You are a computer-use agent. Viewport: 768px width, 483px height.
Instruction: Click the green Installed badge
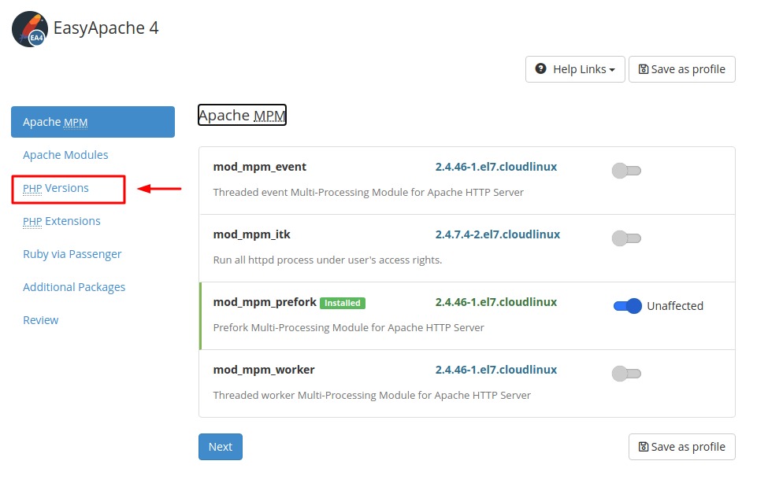pyautogui.click(x=343, y=303)
